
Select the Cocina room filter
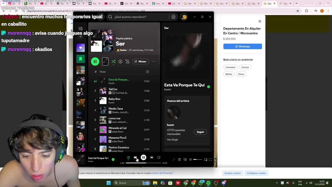[245, 67]
